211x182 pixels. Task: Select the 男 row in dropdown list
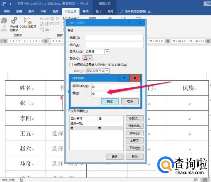(97, 128)
